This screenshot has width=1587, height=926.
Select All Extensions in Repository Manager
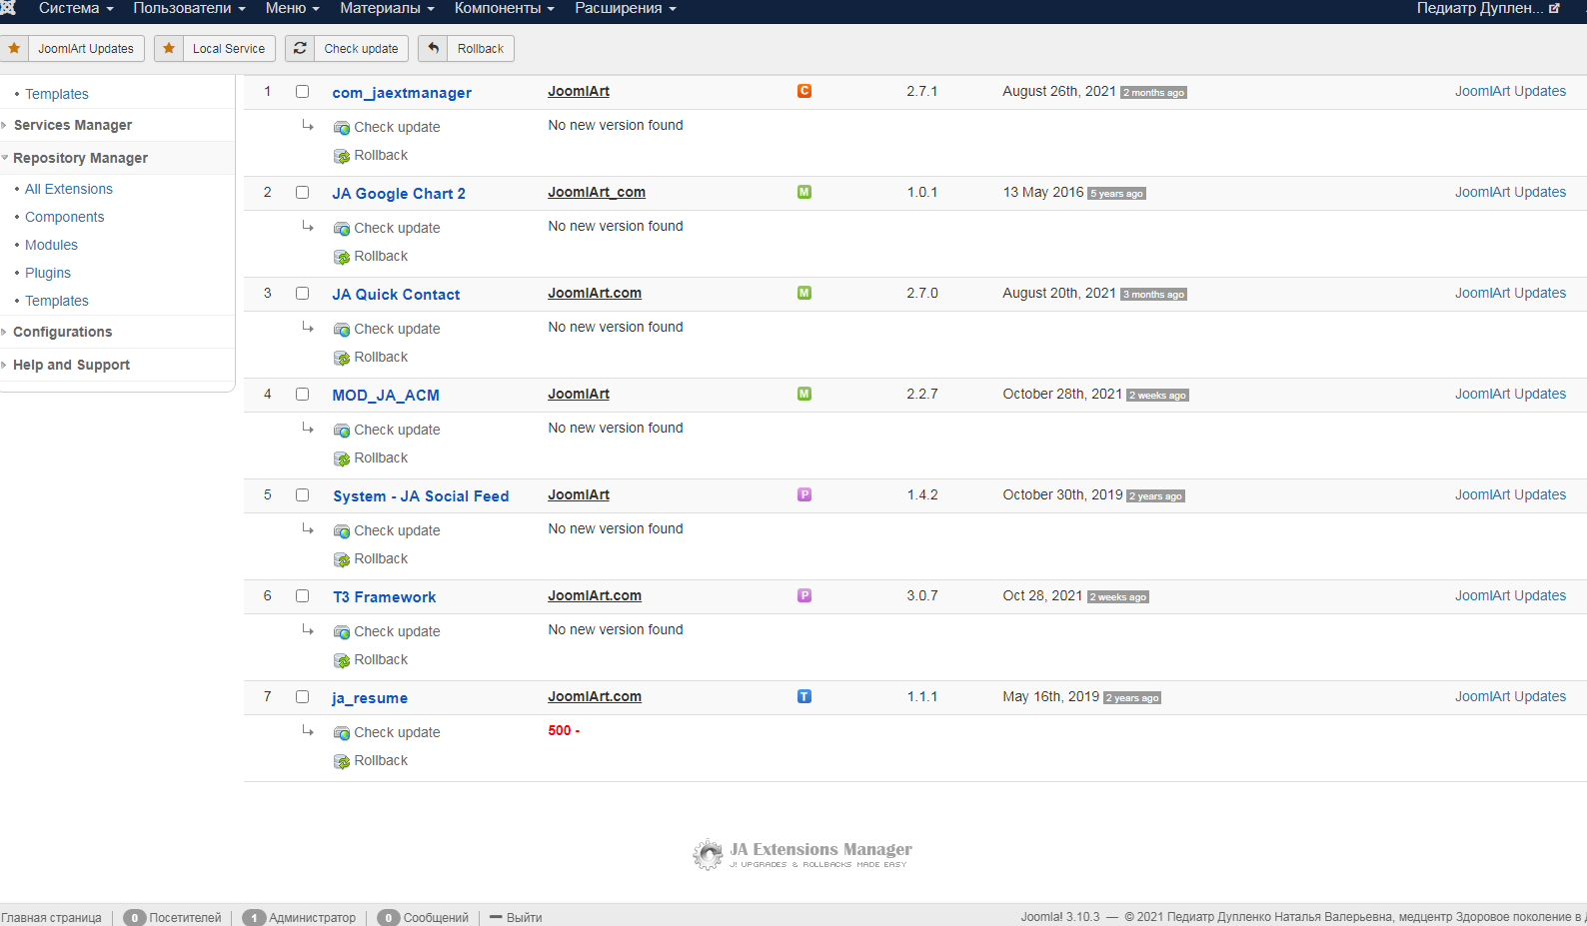coord(68,189)
